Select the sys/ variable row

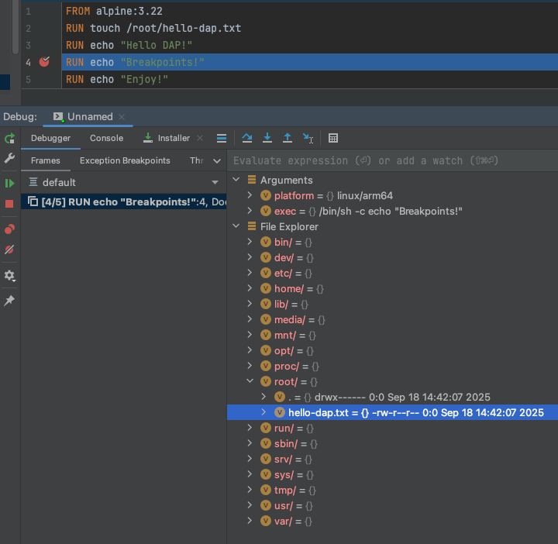[392, 474]
